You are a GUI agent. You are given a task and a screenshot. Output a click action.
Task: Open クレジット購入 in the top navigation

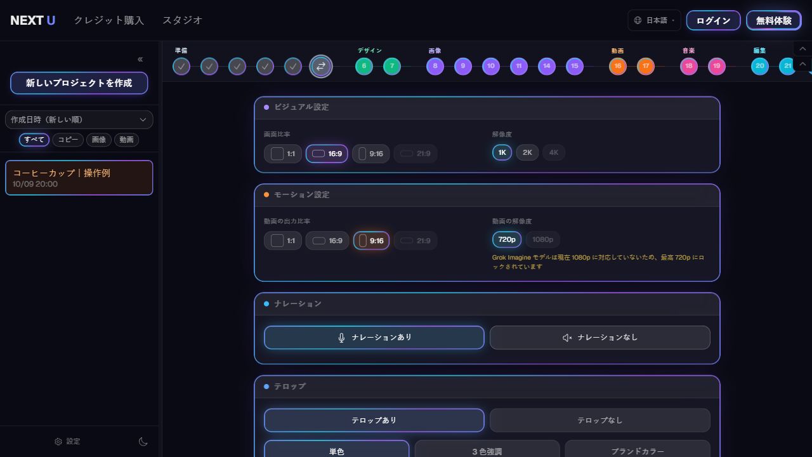(109, 20)
